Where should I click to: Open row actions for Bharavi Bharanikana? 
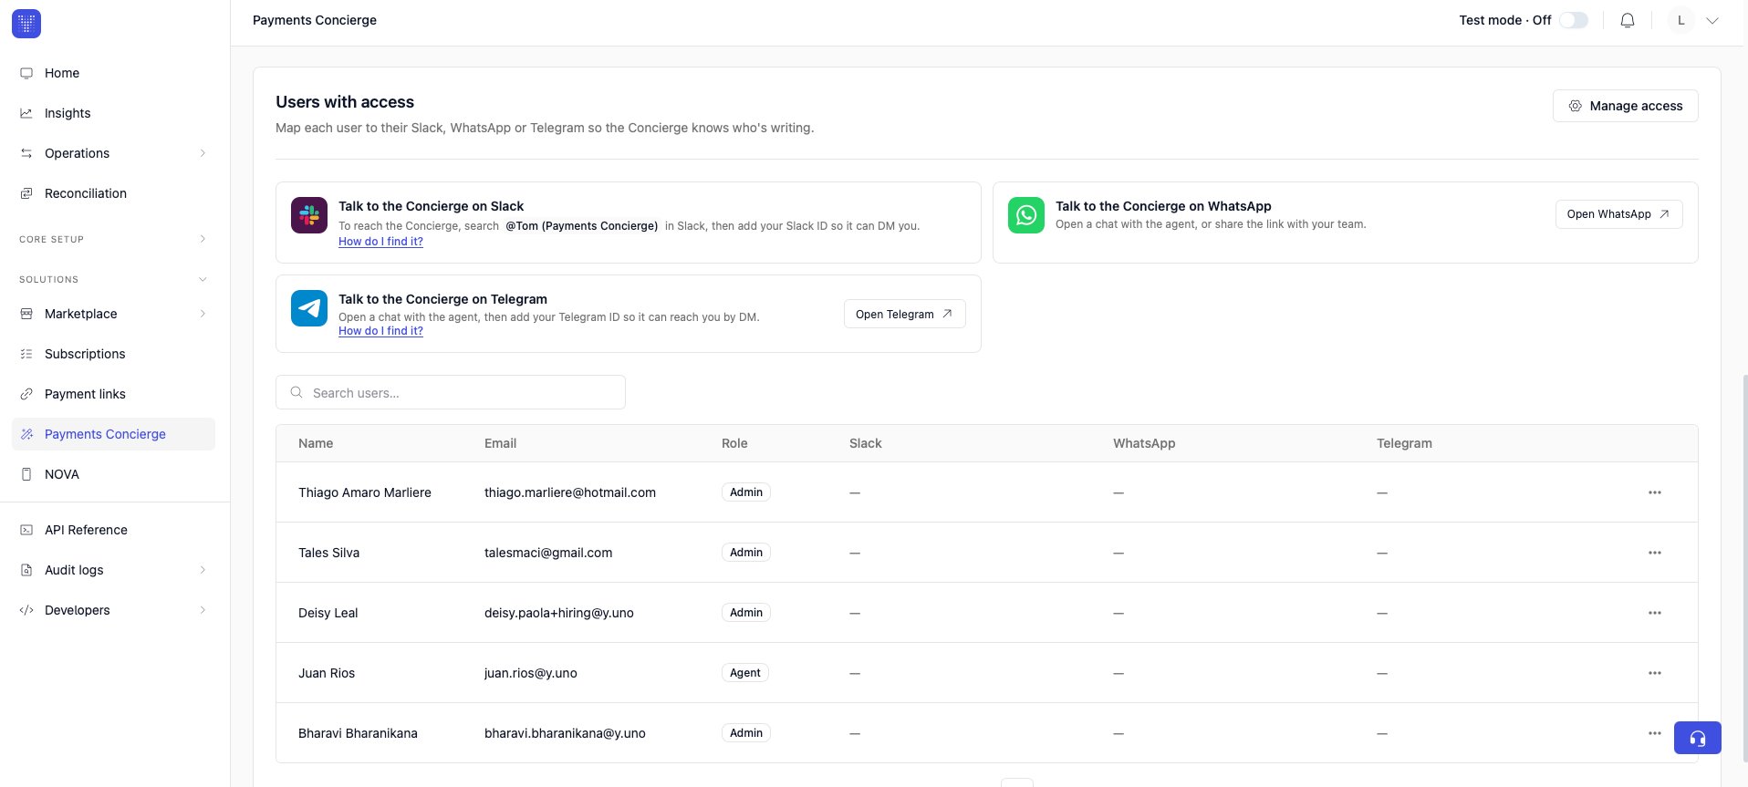pos(1655,733)
